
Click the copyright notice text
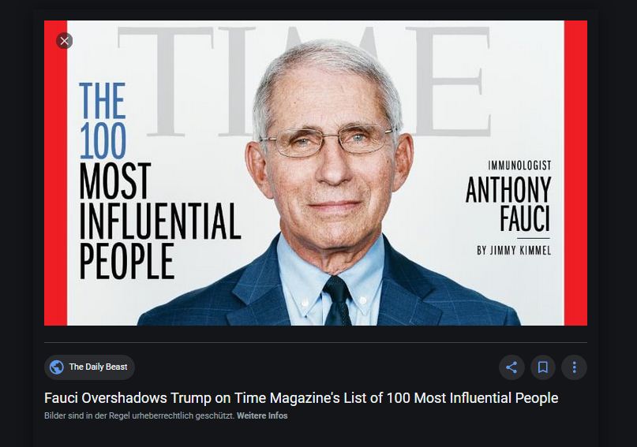pos(139,416)
